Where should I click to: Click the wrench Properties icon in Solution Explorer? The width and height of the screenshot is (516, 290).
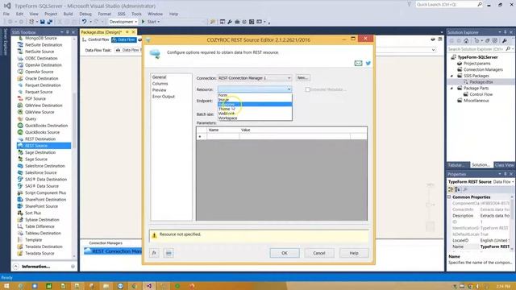pyautogui.click(x=505, y=41)
